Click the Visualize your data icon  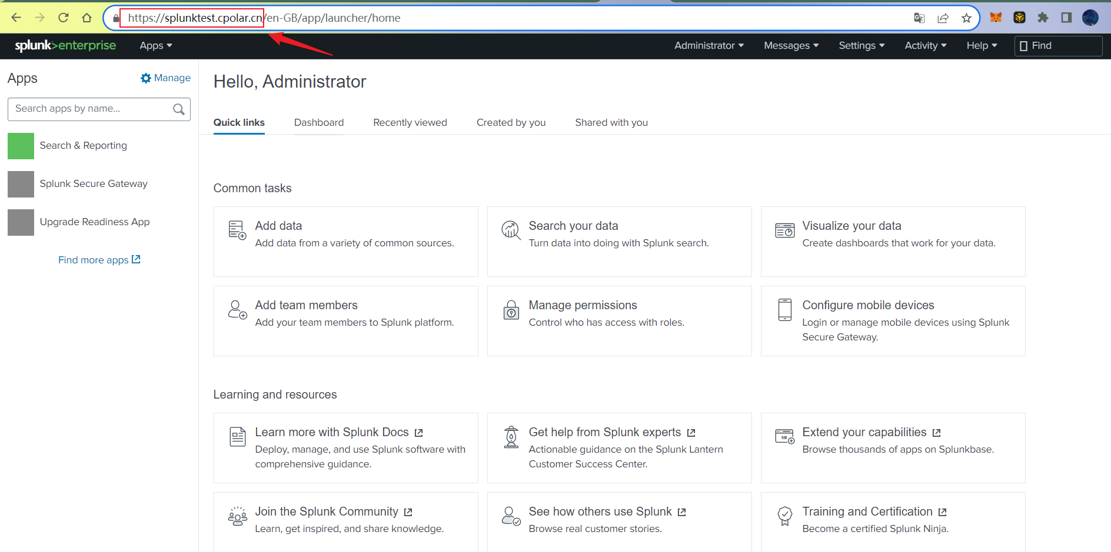pos(784,230)
